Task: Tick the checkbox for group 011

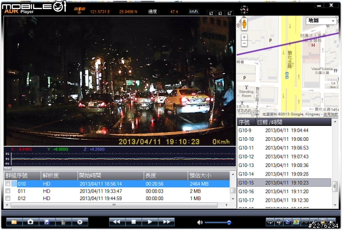Action: click(8, 191)
